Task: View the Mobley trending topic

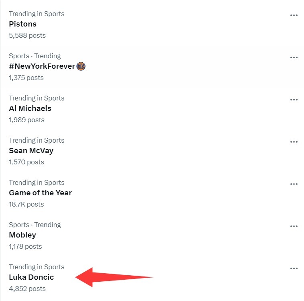Action: pyautogui.click(x=22, y=235)
